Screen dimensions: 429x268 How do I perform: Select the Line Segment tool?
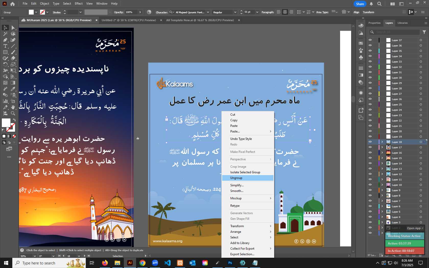click(x=13, y=46)
